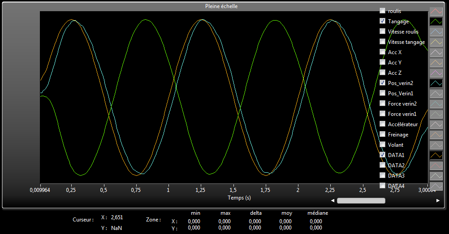Click the horizontal scrollbar thumb

point(361,200)
